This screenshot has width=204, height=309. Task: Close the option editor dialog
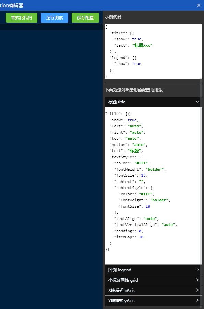(199, 5)
